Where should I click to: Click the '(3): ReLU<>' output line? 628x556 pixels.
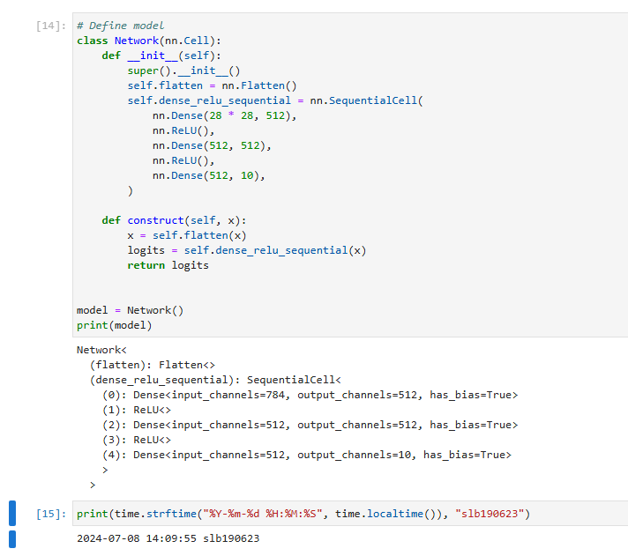[136, 440]
